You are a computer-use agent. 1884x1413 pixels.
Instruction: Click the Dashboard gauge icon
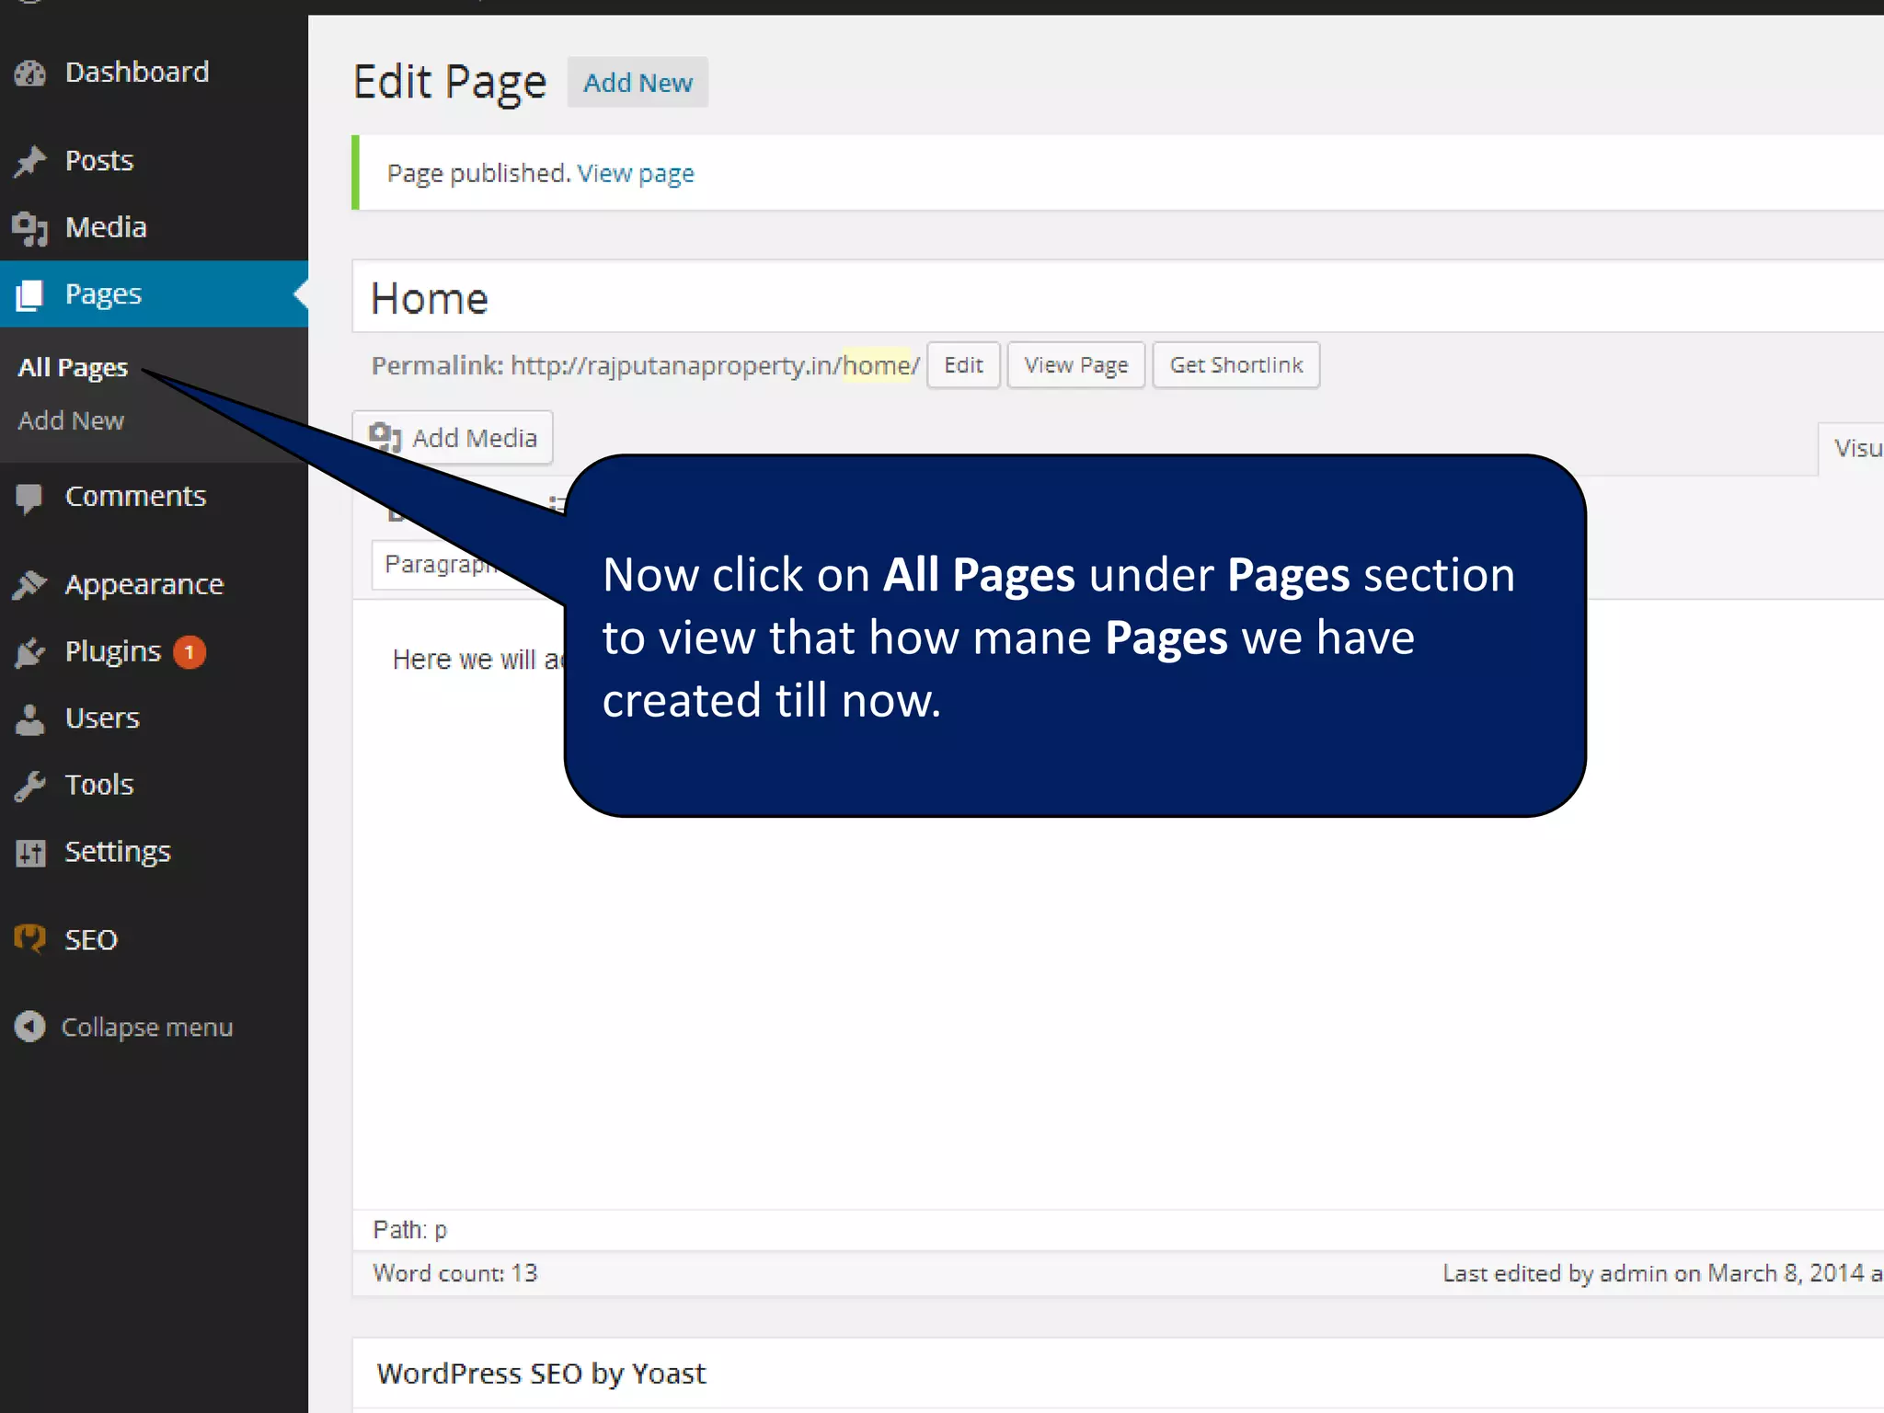tap(30, 73)
